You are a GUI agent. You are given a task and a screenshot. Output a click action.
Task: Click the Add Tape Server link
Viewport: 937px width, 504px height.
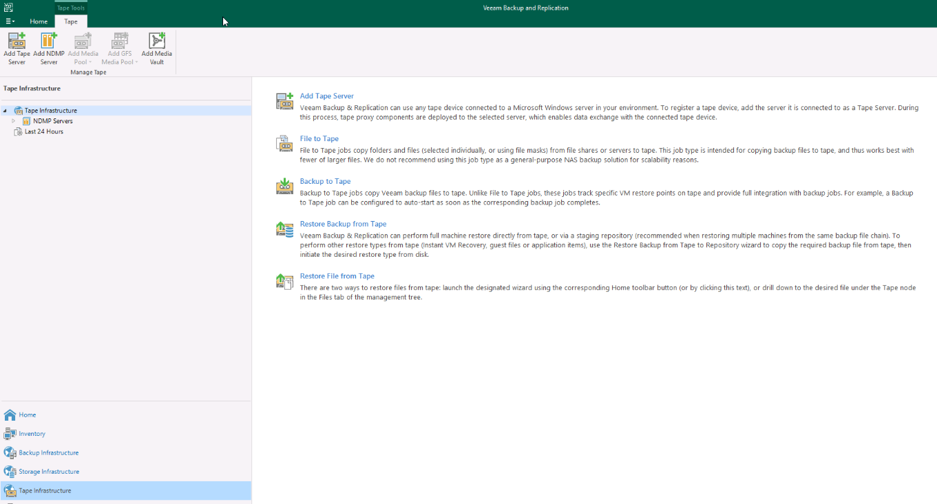327,96
